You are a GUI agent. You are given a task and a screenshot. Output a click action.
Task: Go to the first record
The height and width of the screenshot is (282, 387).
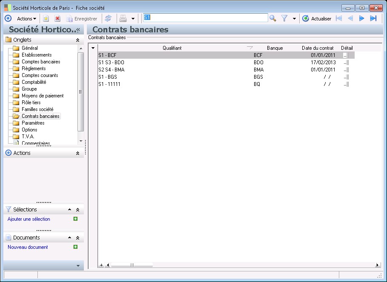pyautogui.click(x=339, y=18)
